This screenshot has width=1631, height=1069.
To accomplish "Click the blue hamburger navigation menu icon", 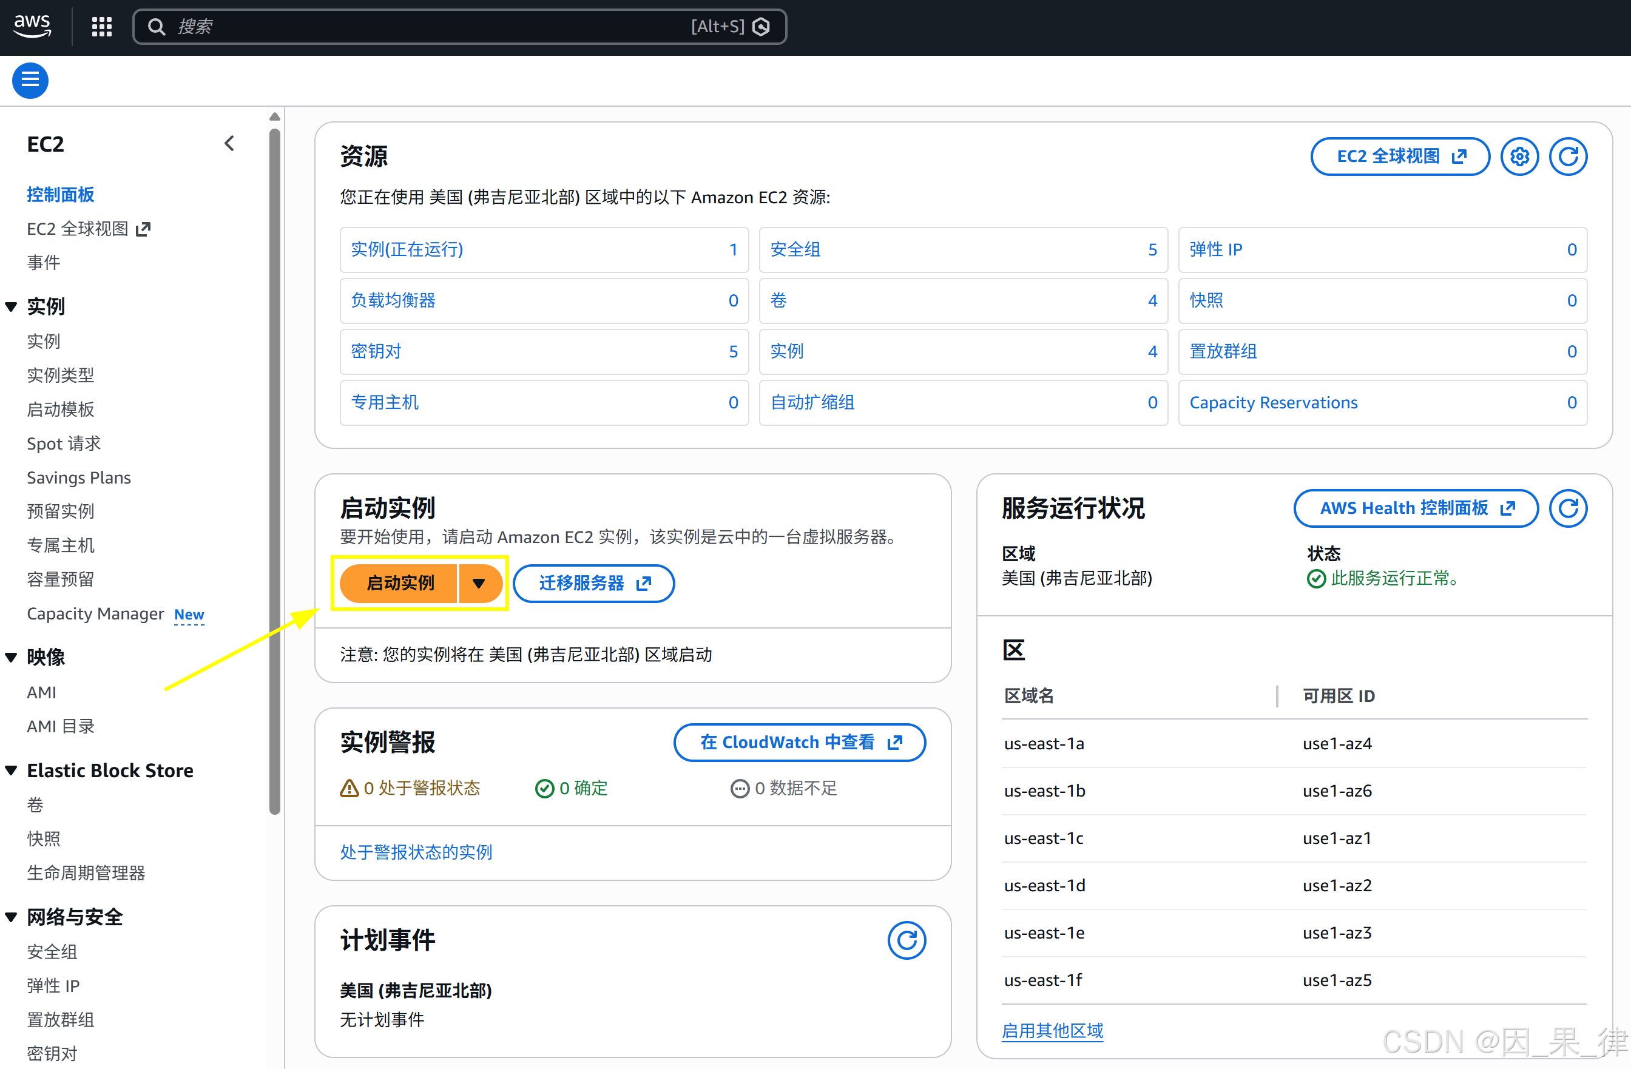I will [x=30, y=80].
